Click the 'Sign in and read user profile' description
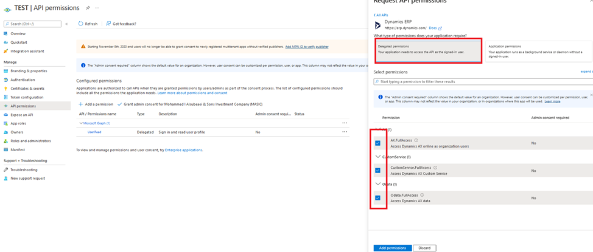 pos(182,132)
